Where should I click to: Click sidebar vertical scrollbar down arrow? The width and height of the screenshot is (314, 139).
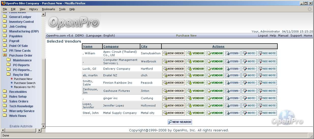pyautogui.click(x=43, y=126)
